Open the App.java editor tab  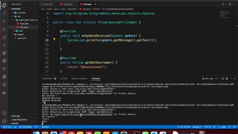(68, 4)
